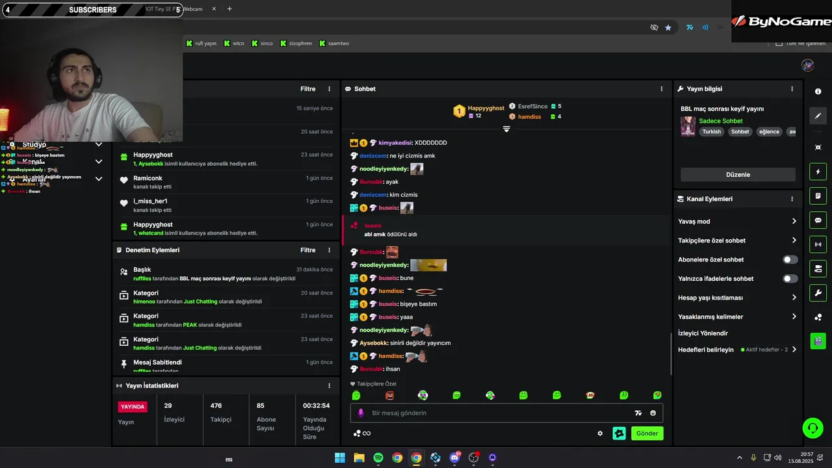Screen dimensions: 832x468
Task: Open rufi yayın bookmark
Action: pos(201,44)
